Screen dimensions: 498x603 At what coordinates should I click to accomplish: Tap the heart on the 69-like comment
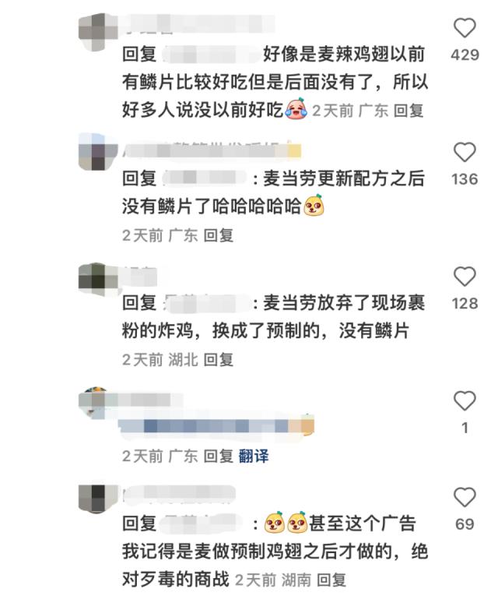(465, 497)
